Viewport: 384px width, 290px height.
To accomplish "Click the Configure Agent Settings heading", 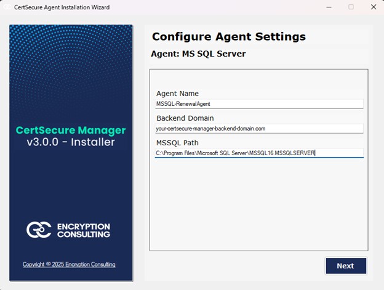I will [229, 37].
